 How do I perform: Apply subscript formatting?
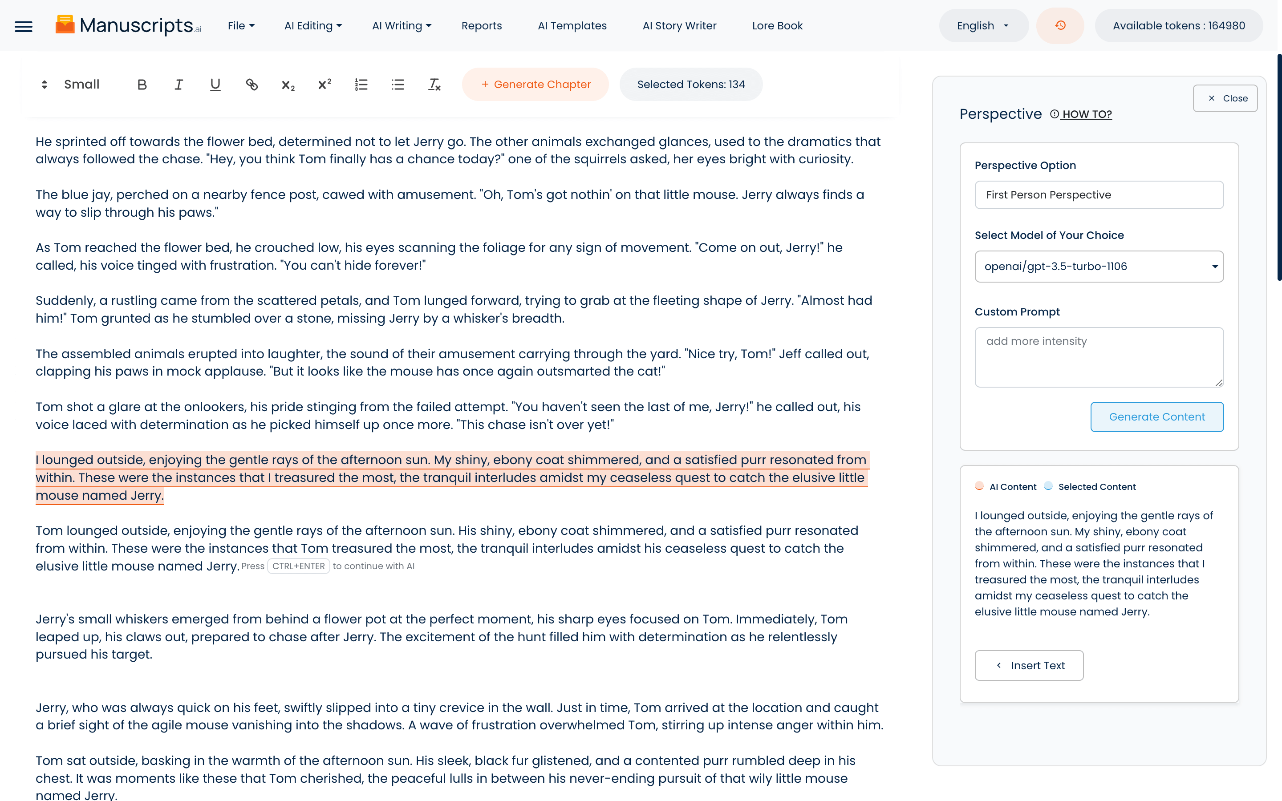(x=288, y=85)
